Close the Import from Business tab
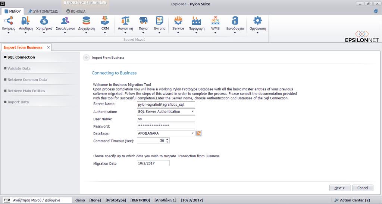 pos(48,47)
